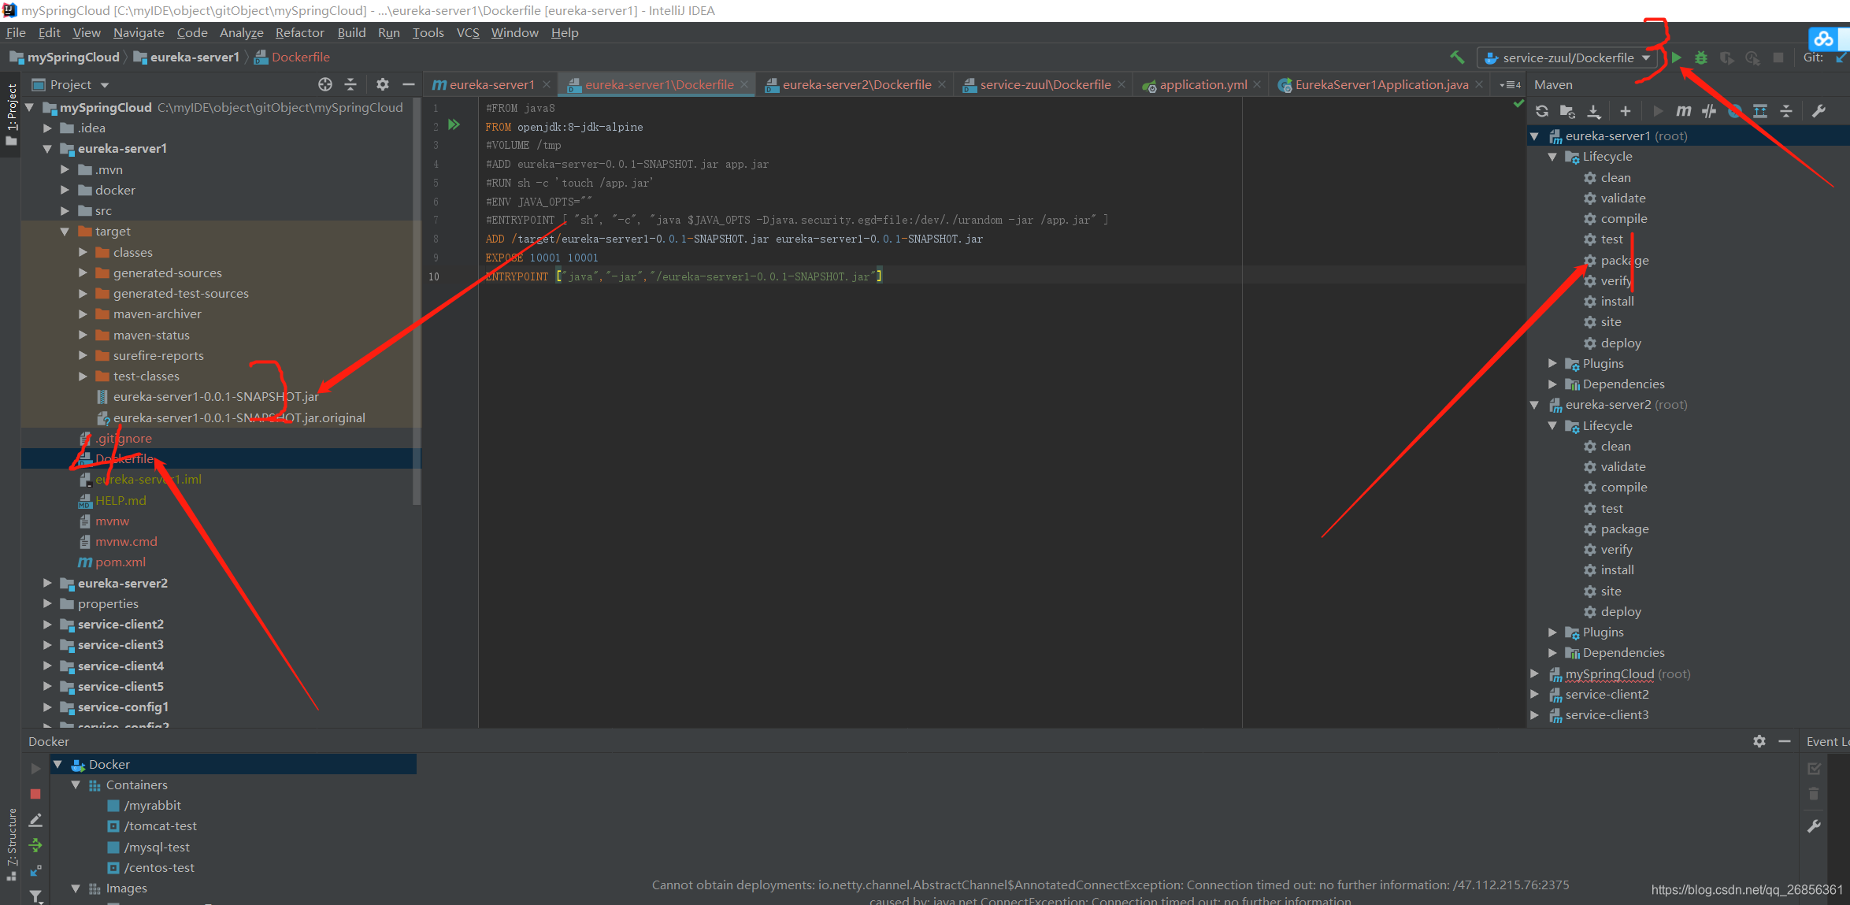The height and width of the screenshot is (905, 1850).
Task: Collapse all in Project panel
Action: 350,84
